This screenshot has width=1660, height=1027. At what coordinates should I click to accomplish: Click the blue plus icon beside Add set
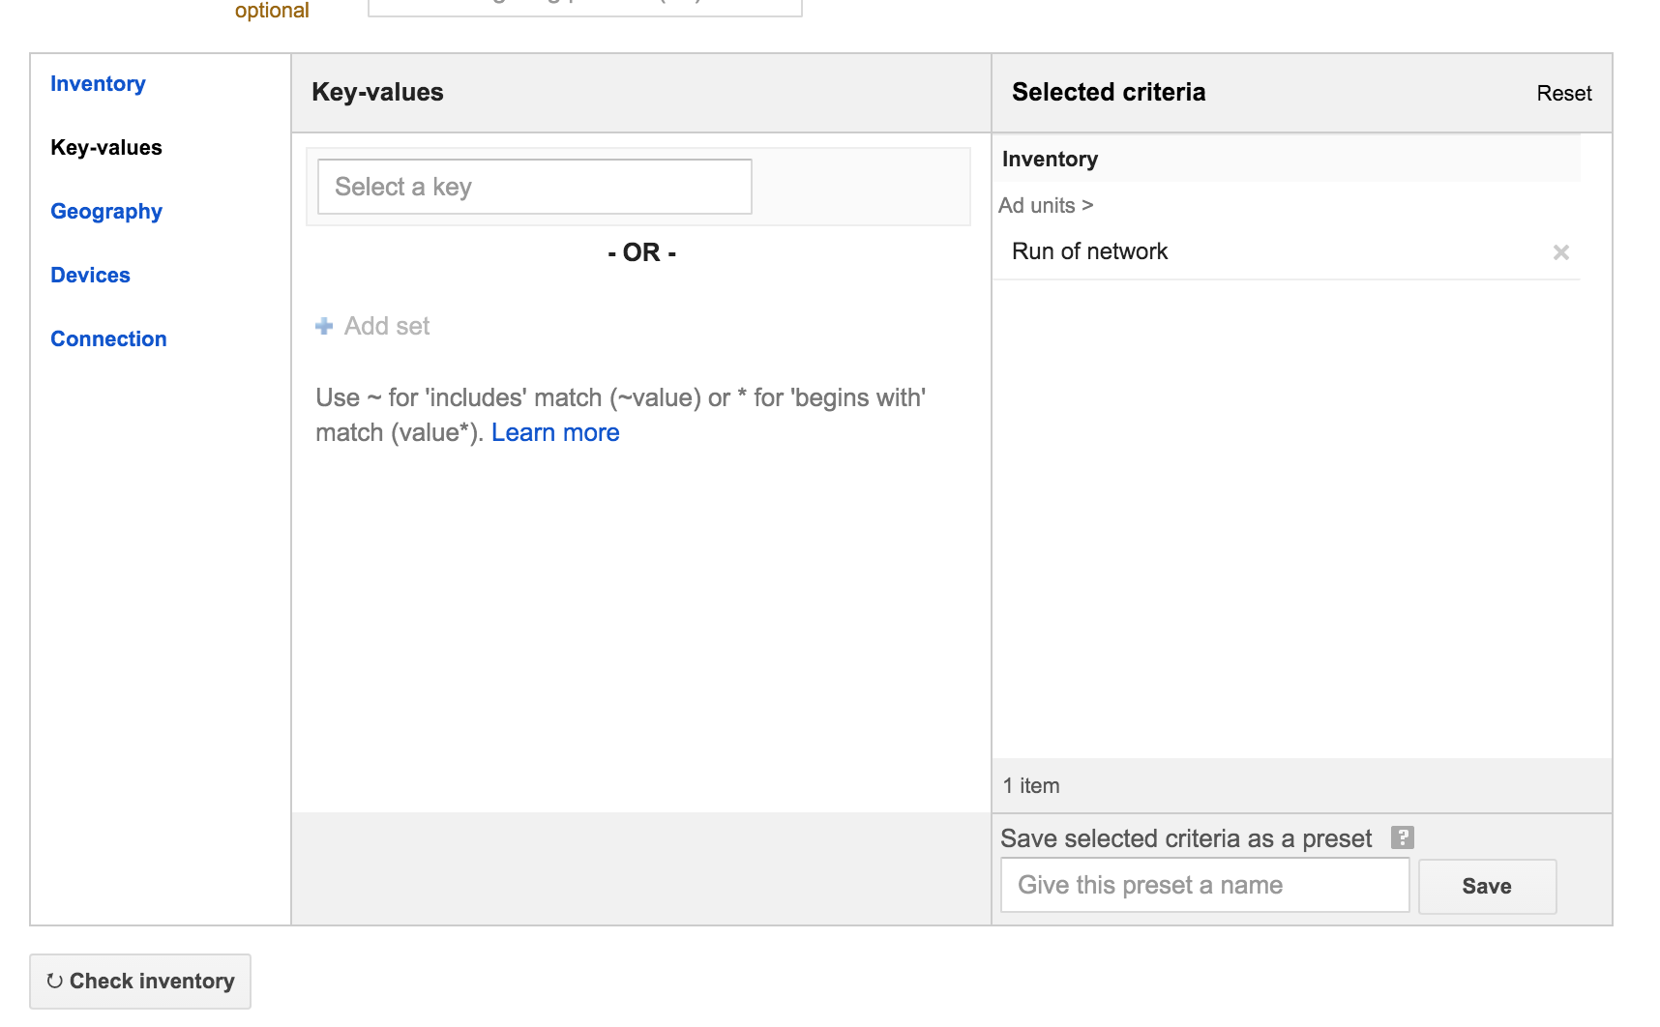click(x=324, y=327)
